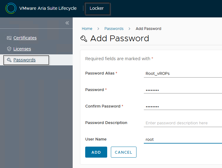Click the User Name field
The width and height of the screenshot is (222, 168).
pos(183,140)
